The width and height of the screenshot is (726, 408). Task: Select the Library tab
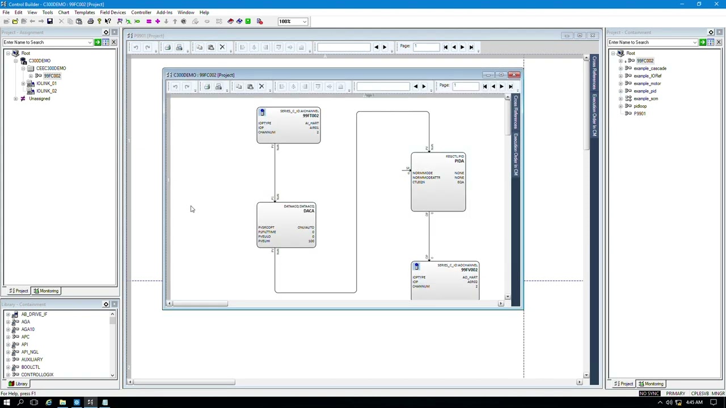pos(18,384)
